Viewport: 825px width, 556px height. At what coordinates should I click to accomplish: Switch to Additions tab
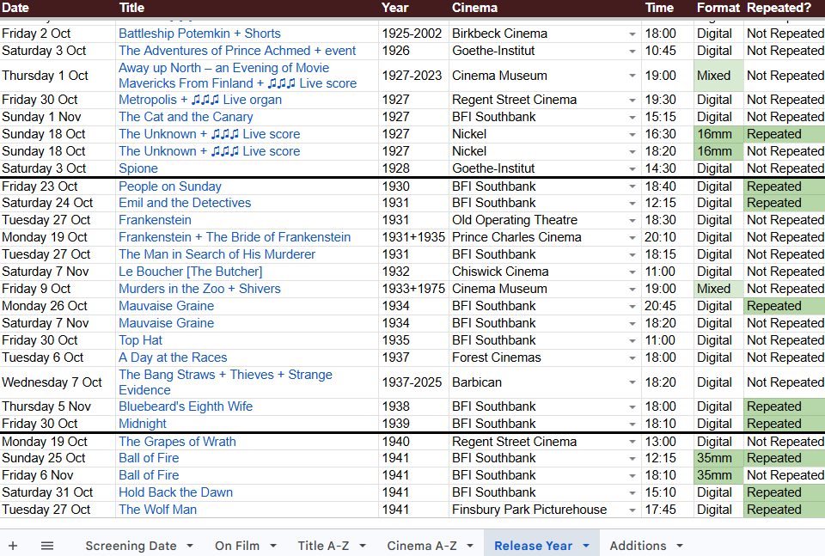pos(639,546)
